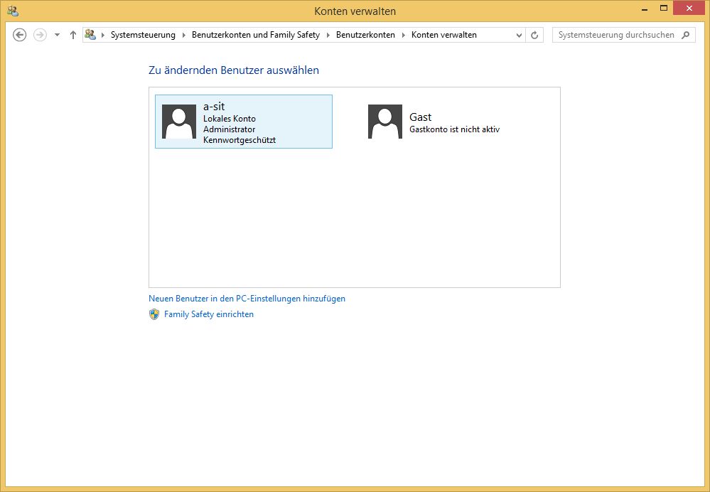Go up one level with Up arrow
The image size is (710, 492).
click(x=73, y=35)
